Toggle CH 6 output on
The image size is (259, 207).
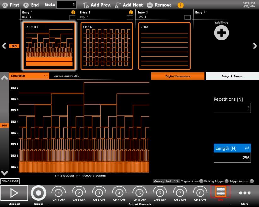click(x=160, y=193)
